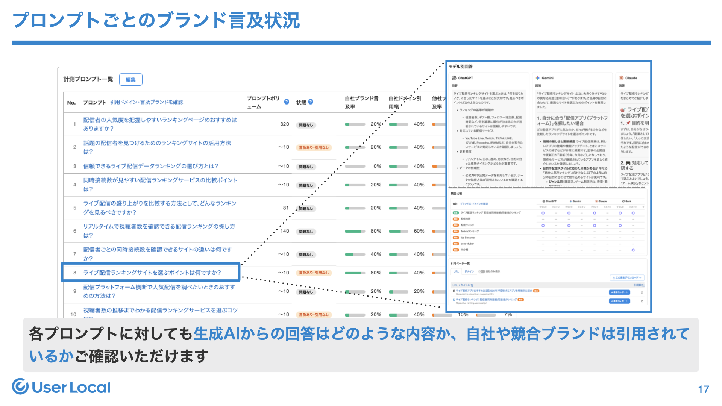722x406 pixels.
Task: Click the 配信技研 competitor row
Action: pyautogui.click(x=548, y=219)
